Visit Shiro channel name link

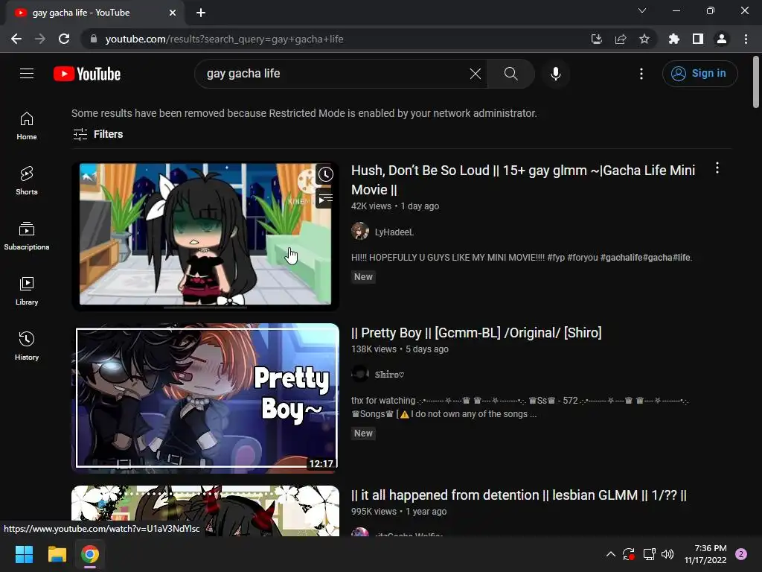389,374
